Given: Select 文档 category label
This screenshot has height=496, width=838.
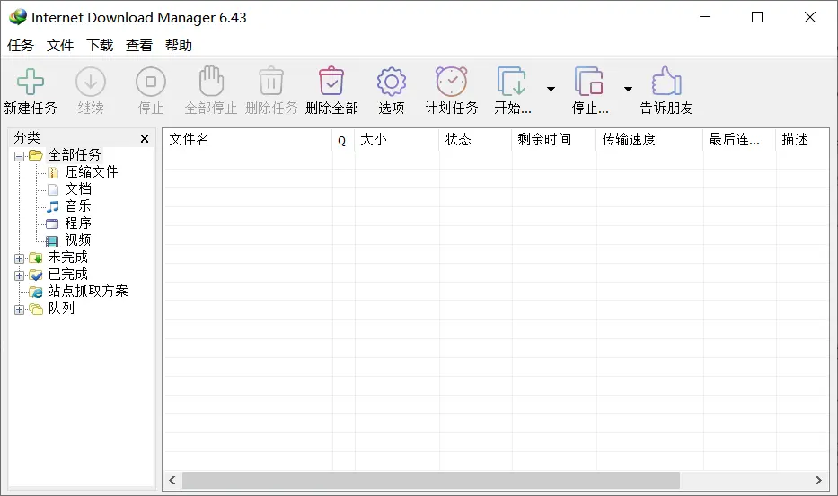Looking at the screenshot, I should click(78, 189).
